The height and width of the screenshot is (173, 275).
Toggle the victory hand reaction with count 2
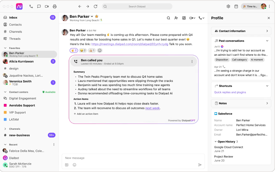(x=74, y=50)
